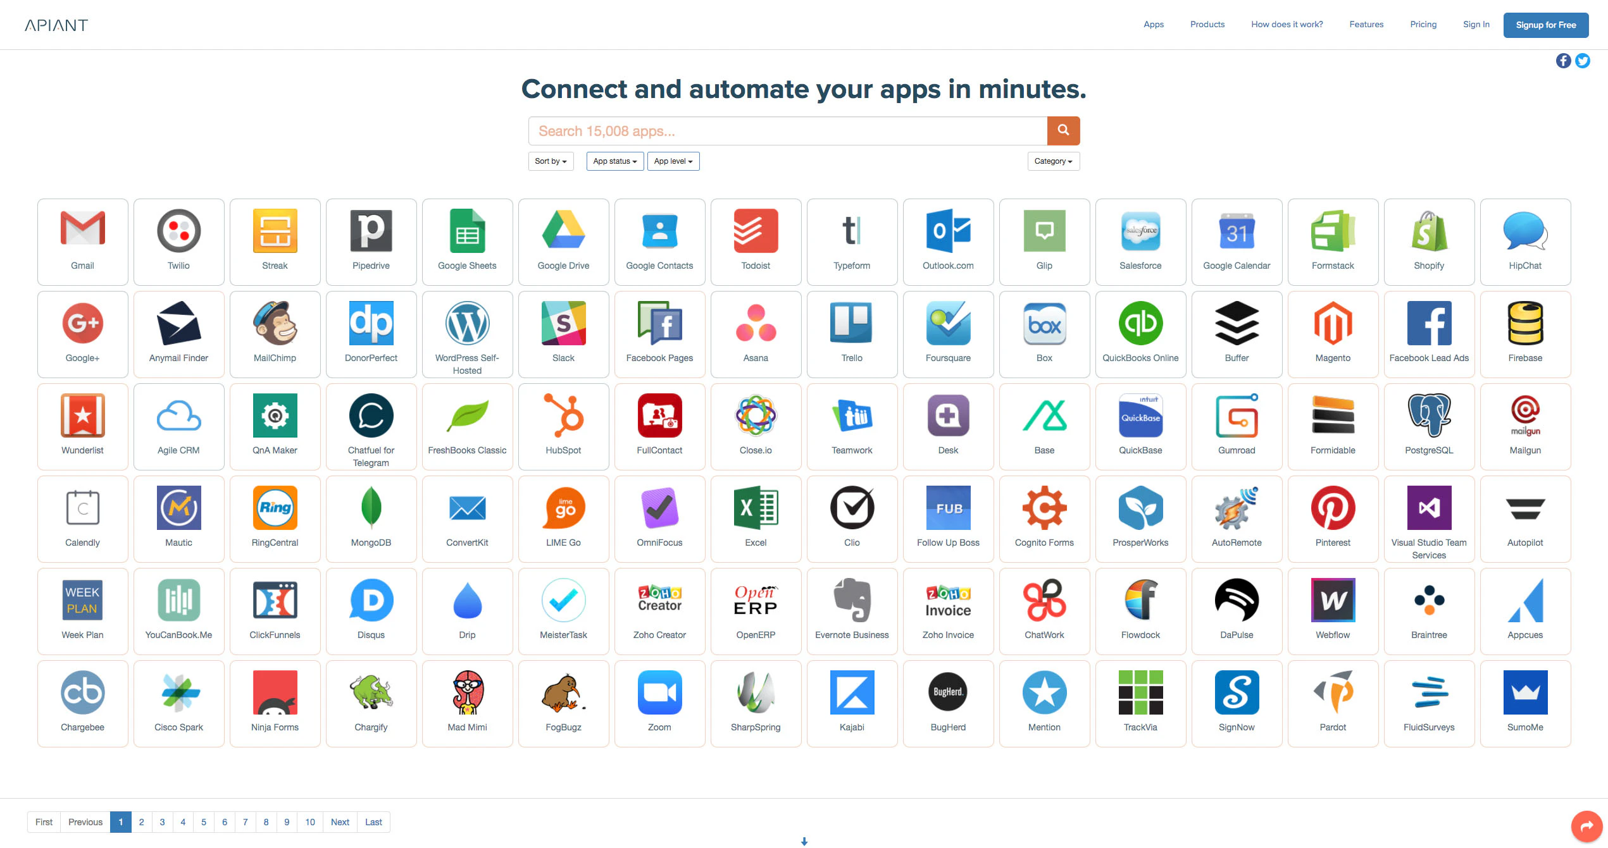Expand the Sort by dropdown
Image resolution: width=1608 pixels, height=848 pixels.
coord(551,161)
